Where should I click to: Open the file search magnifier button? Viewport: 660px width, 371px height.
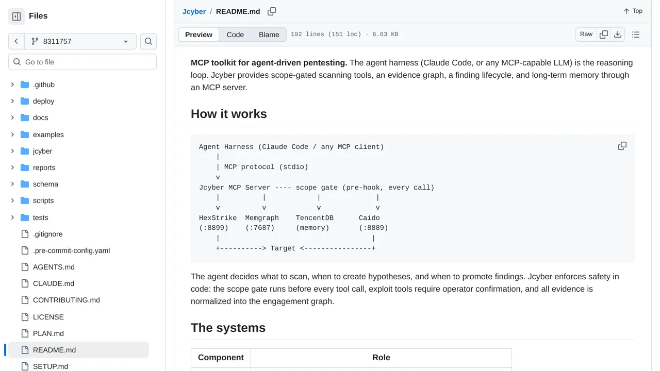coord(148,41)
